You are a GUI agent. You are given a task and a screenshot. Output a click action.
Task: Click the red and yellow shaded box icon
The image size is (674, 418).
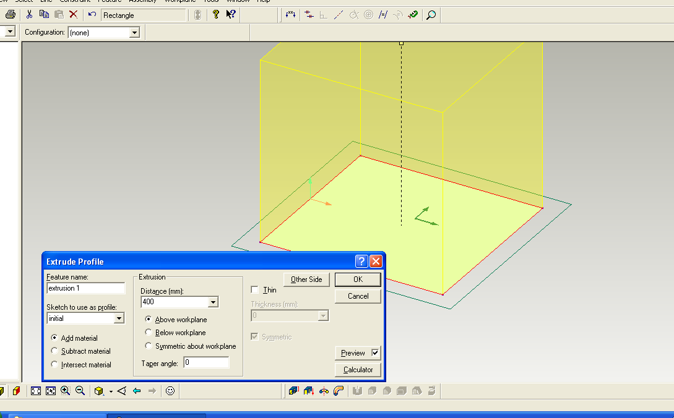click(16, 391)
